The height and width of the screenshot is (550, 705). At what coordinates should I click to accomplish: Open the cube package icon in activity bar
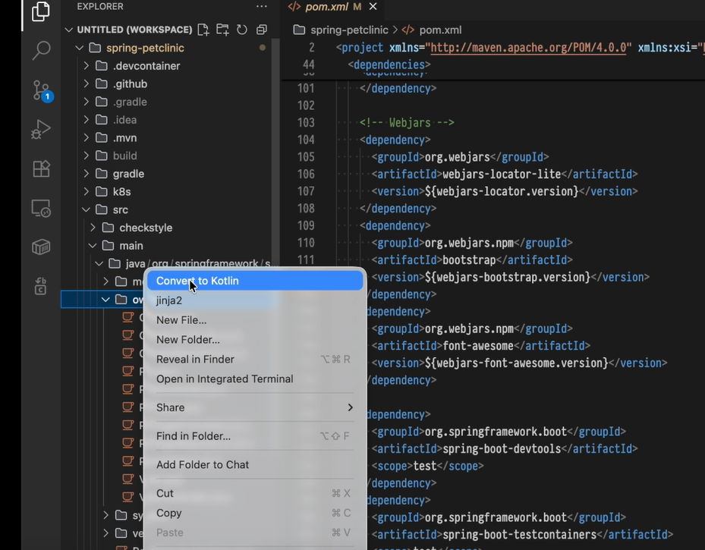click(x=41, y=247)
